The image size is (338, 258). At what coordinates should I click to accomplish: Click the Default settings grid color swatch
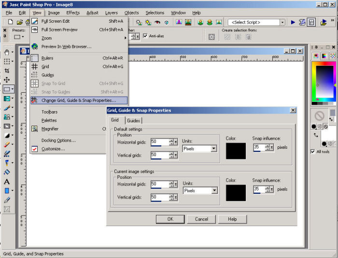pos(236,151)
